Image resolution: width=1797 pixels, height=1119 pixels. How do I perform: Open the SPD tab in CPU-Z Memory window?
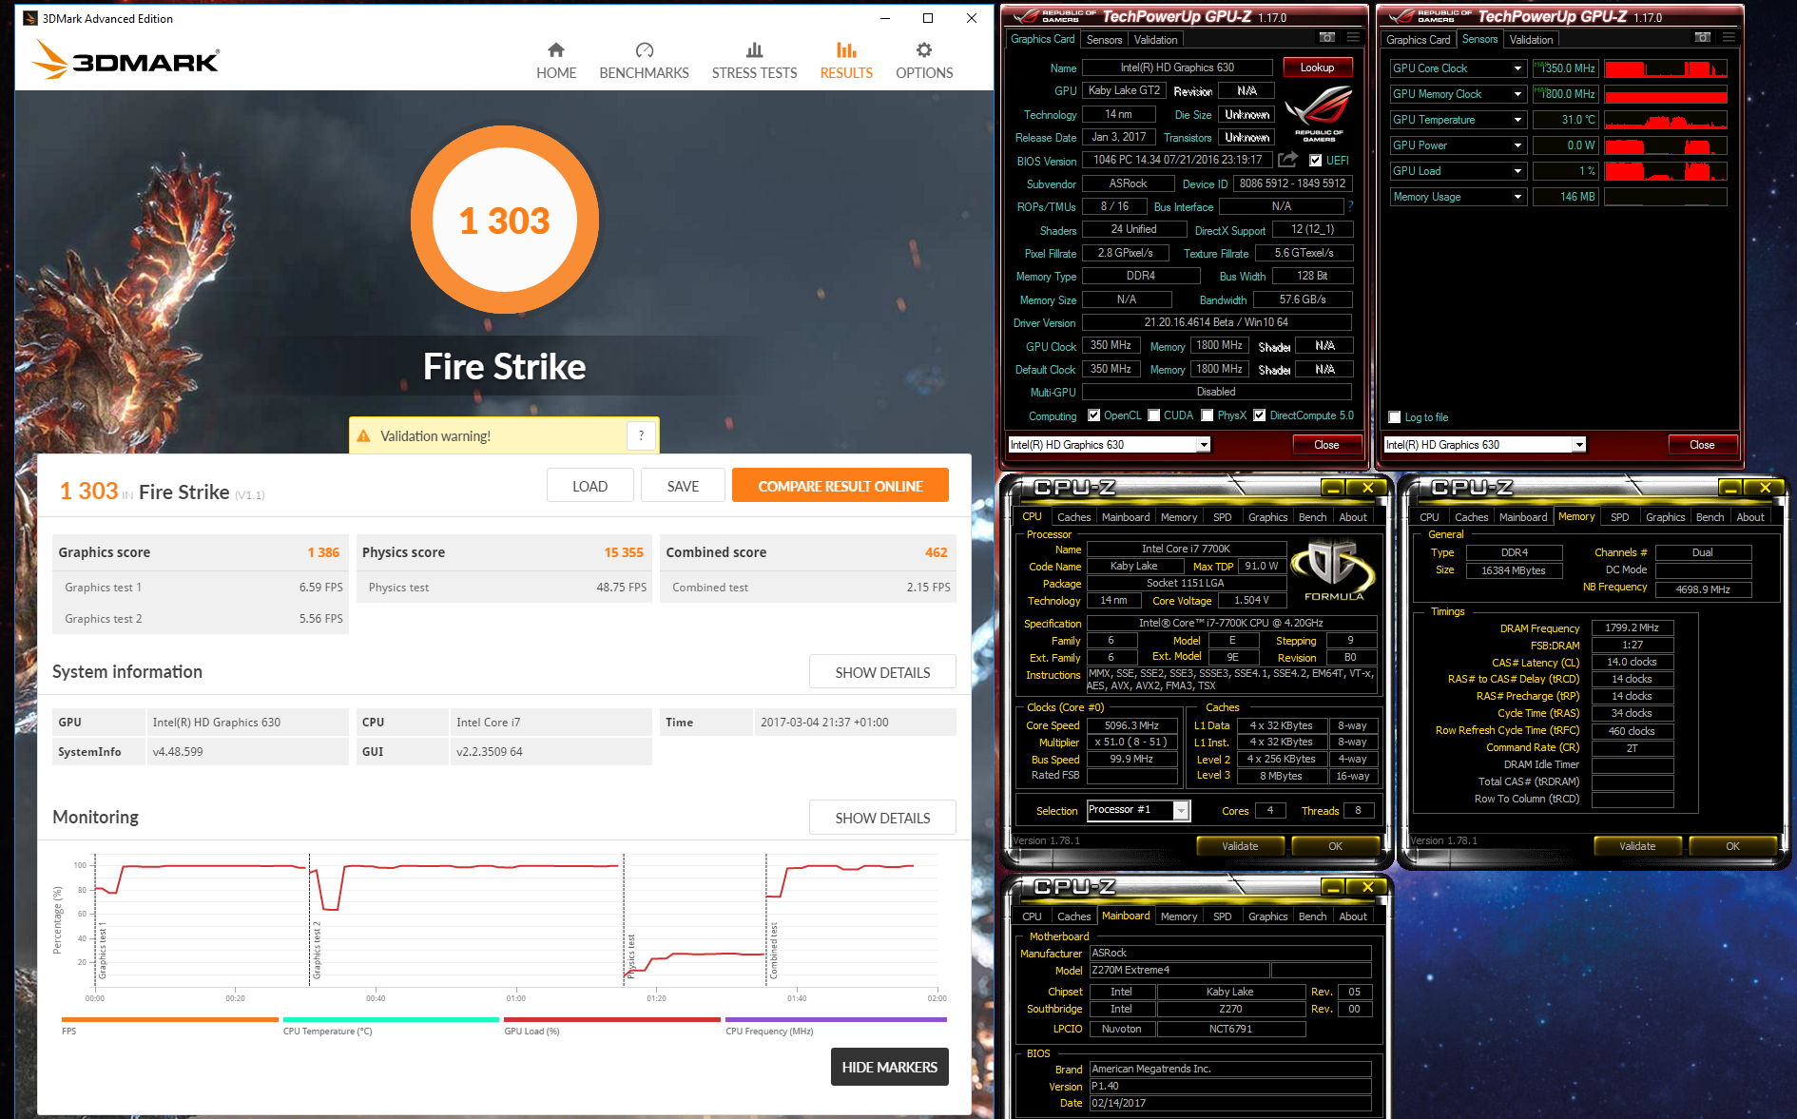[x=1620, y=517]
